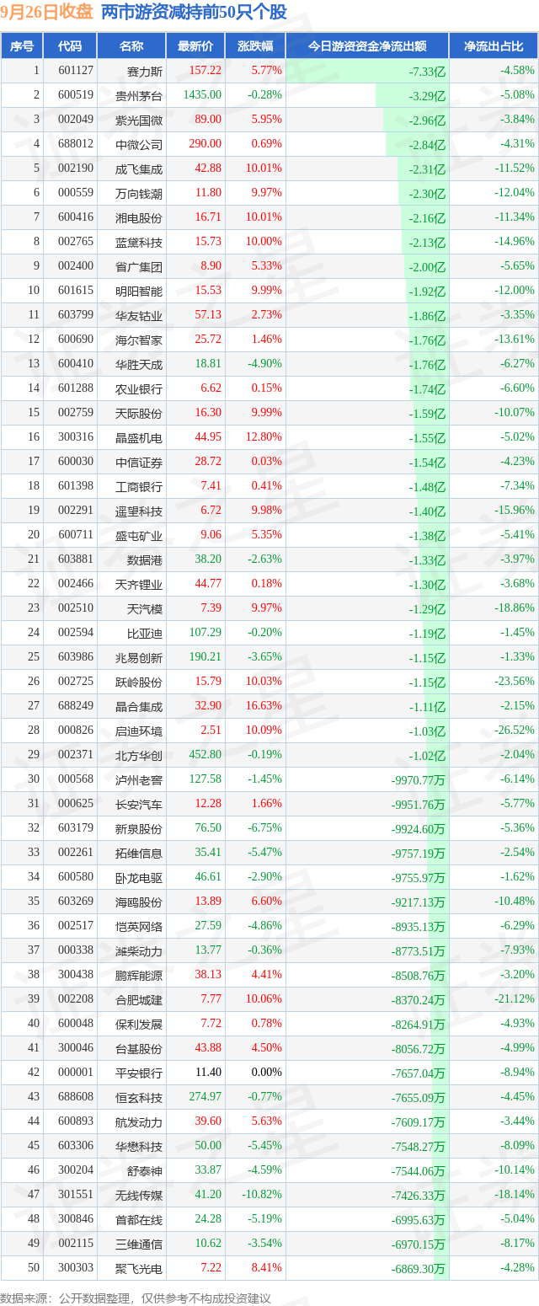Image resolution: width=539 pixels, height=1306 pixels.
Task: Select stock name 盛屯矿业
Action: click(140, 535)
